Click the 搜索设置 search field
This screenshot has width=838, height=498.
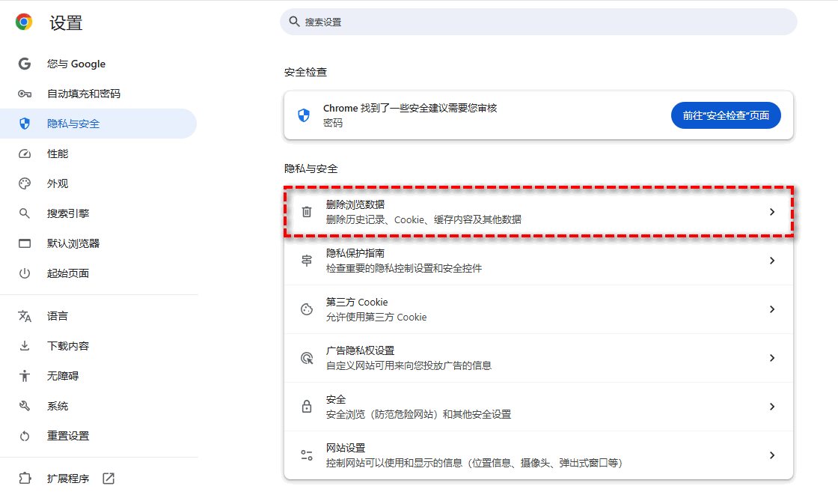click(x=539, y=22)
